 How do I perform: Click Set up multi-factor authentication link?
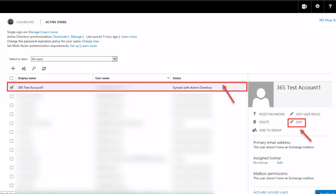tap(75, 46)
